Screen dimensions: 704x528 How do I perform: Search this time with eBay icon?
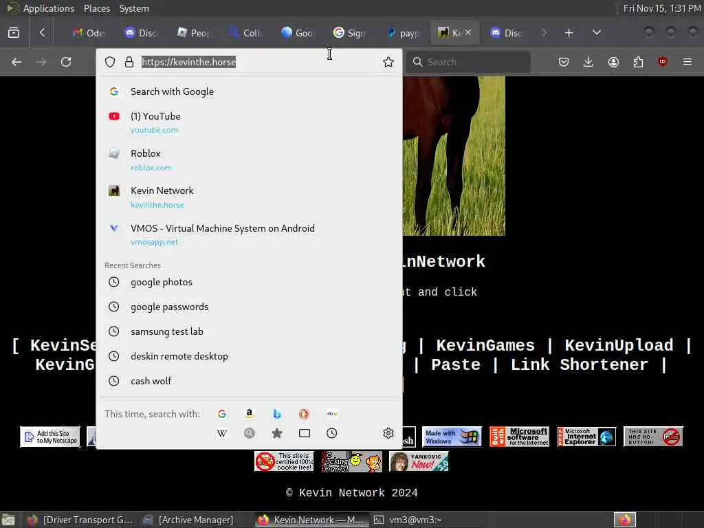click(332, 414)
